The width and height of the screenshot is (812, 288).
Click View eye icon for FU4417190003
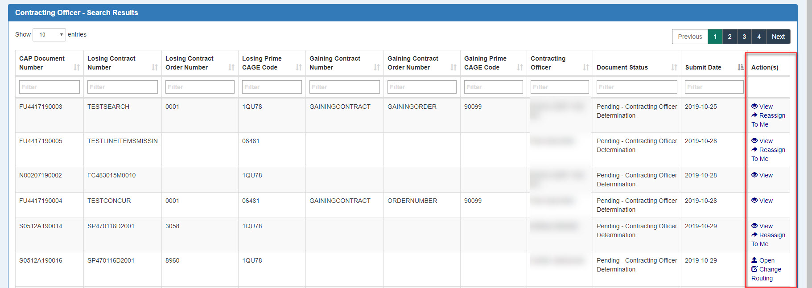click(754, 107)
